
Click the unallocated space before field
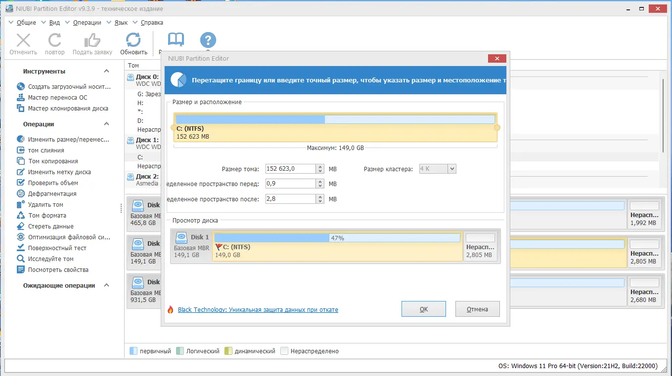tap(290, 184)
